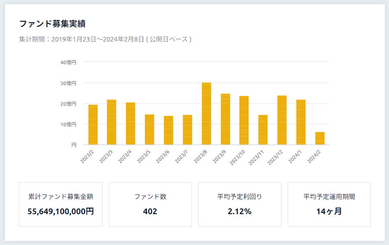Image resolution: width=389 pixels, height=245 pixels.
Task: Click the 10億円 axis label
Action: click(68, 125)
